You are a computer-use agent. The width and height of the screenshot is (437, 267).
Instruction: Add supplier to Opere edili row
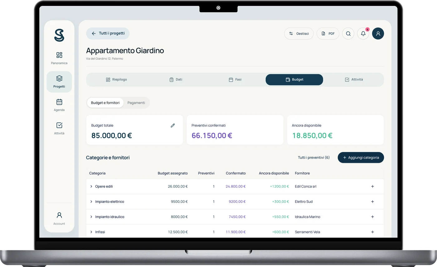(x=372, y=186)
